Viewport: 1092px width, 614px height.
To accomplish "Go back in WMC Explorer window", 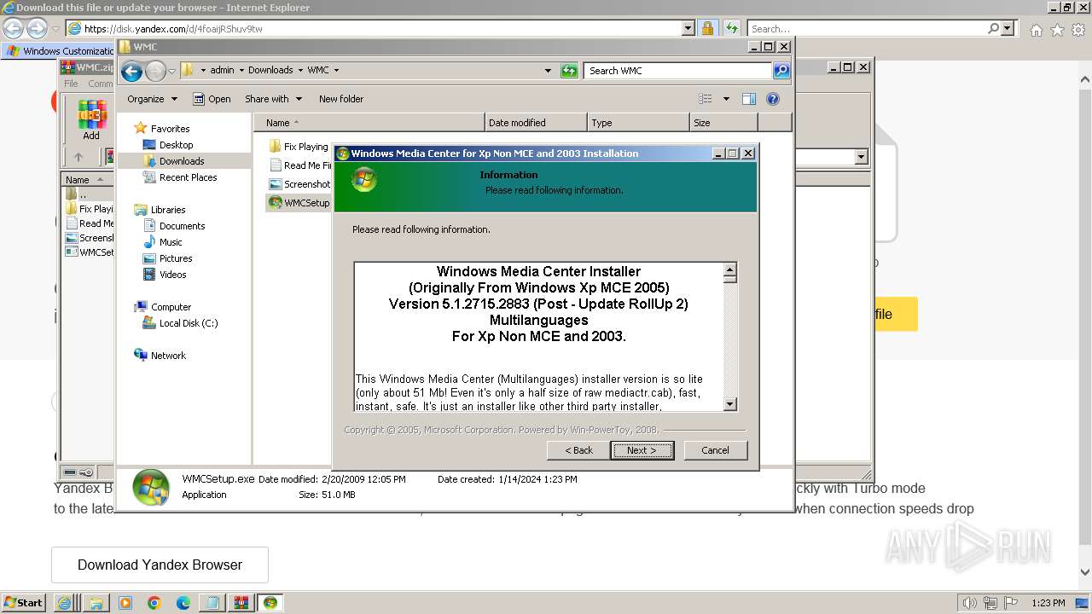I will pos(131,71).
